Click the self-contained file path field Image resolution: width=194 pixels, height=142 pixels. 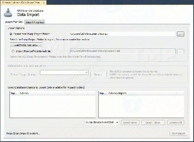click(123, 51)
